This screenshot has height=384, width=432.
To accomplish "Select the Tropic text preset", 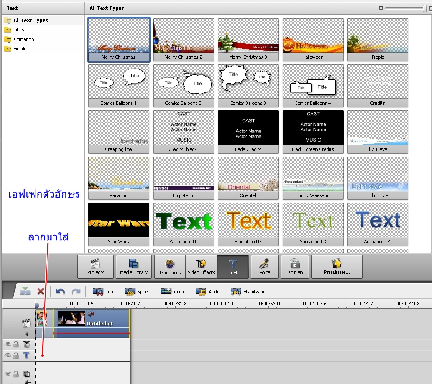I will pos(378,40).
